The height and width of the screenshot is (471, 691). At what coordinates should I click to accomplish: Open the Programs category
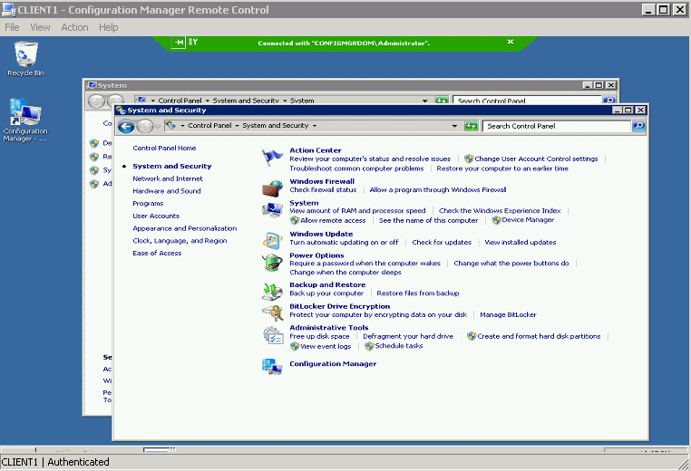(x=148, y=204)
